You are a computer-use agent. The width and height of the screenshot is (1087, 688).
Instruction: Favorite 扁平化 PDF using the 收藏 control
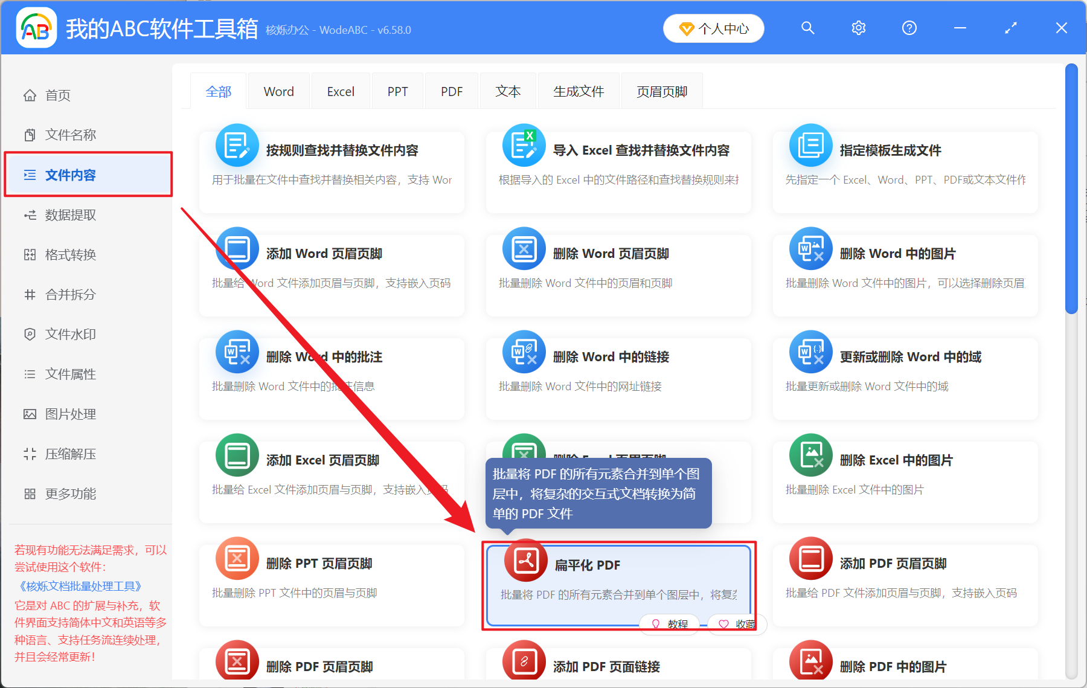(x=736, y=624)
